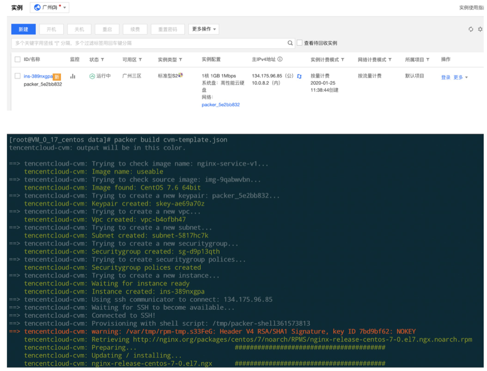Click the 按流量计费 network billing cell
Viewport: 487px width, 371px height.
(370, 76)
